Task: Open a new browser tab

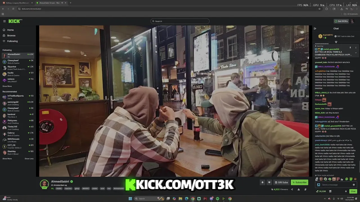Action: (70, 3)
